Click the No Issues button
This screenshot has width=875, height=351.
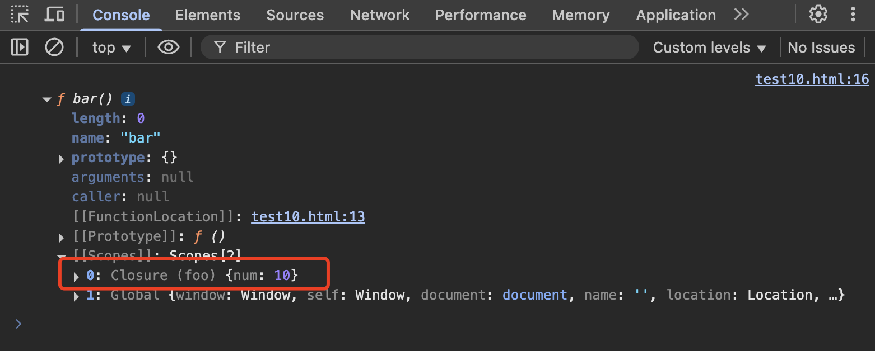(821, 48)
